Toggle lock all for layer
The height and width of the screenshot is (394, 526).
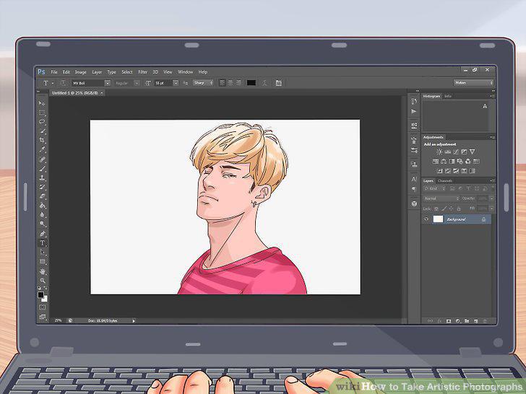tap(459, 209)
